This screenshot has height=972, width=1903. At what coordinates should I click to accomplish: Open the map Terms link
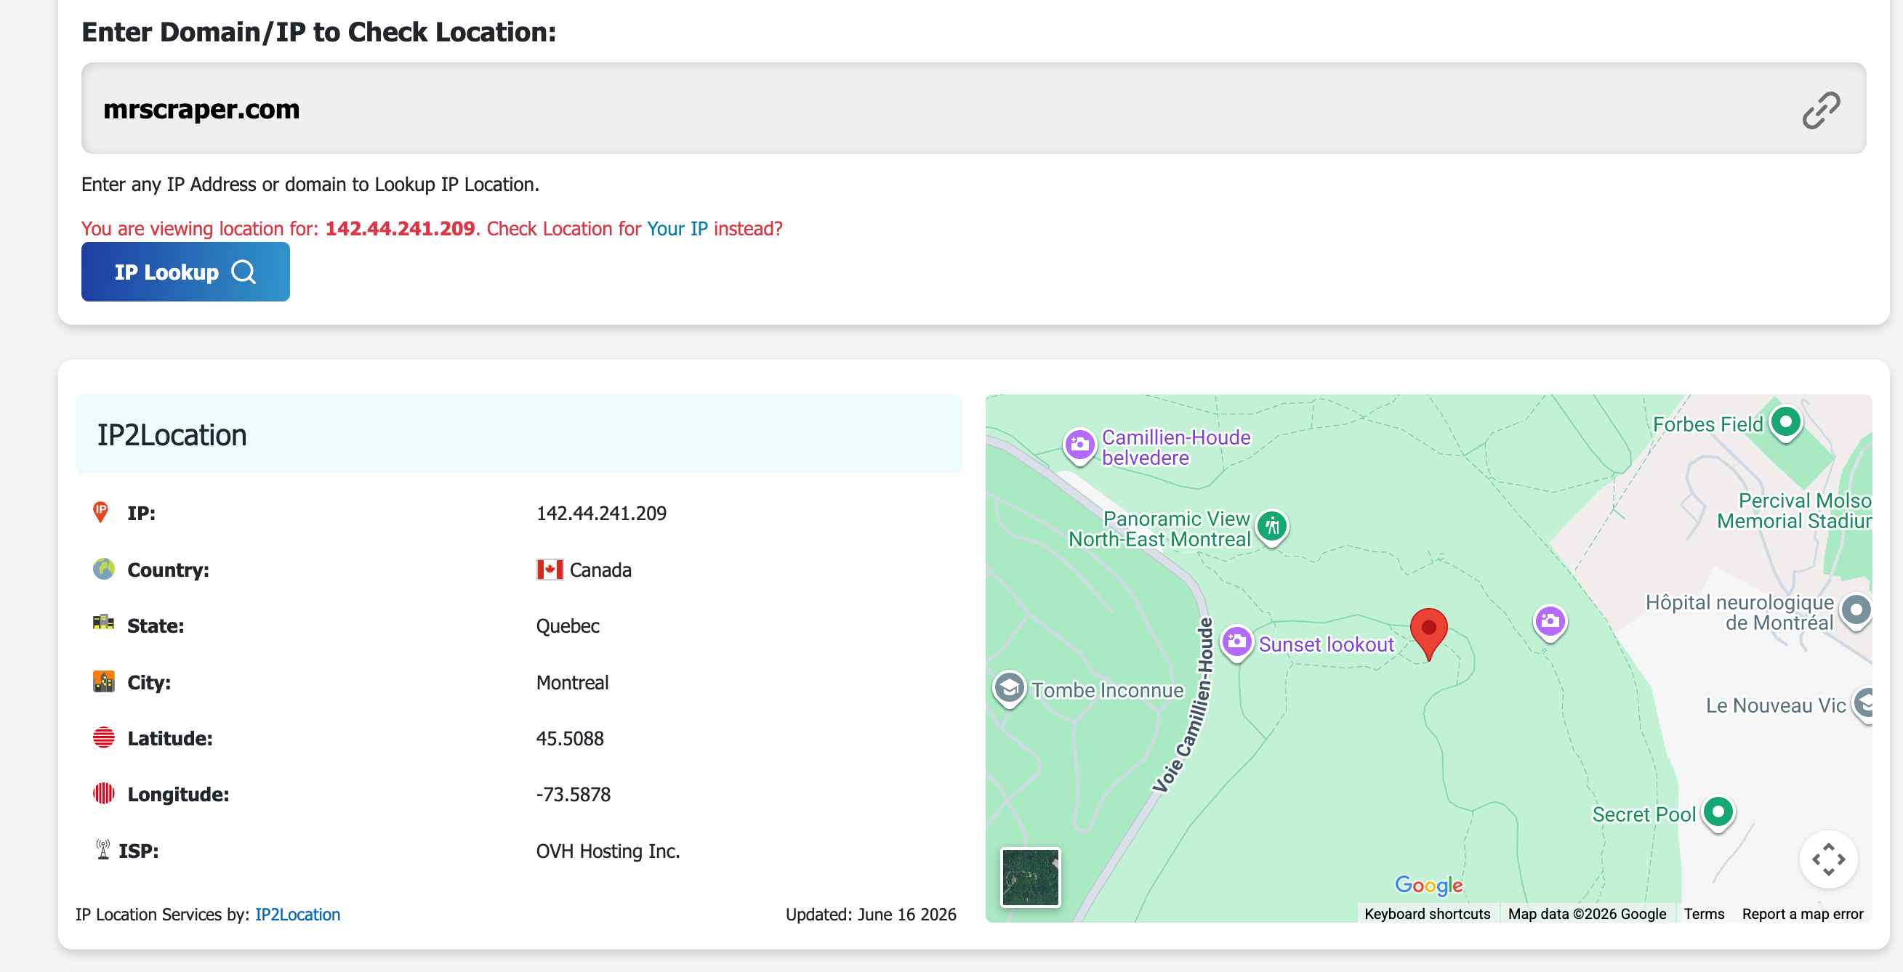pyautogui.click(x=1704, y=914)
